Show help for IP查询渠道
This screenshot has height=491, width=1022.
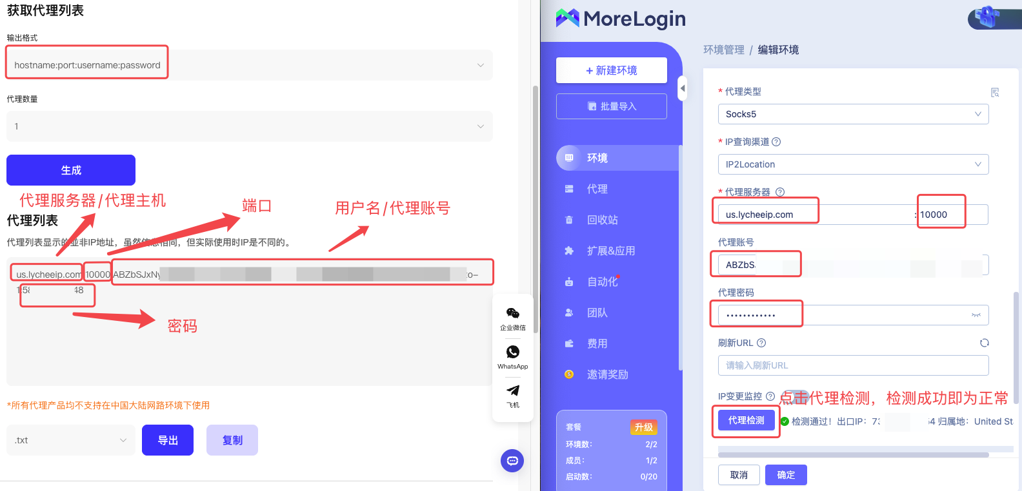tap(776, 142)
